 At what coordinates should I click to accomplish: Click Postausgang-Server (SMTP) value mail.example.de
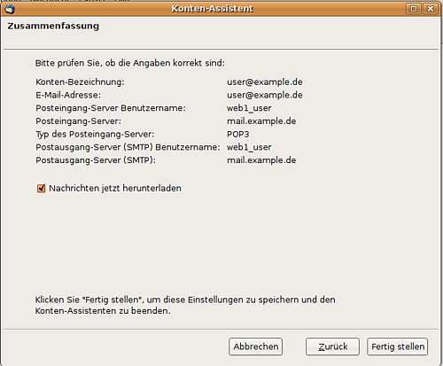coord(261,160)
